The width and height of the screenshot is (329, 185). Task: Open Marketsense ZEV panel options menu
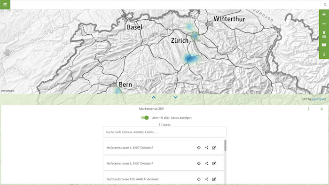308,109
